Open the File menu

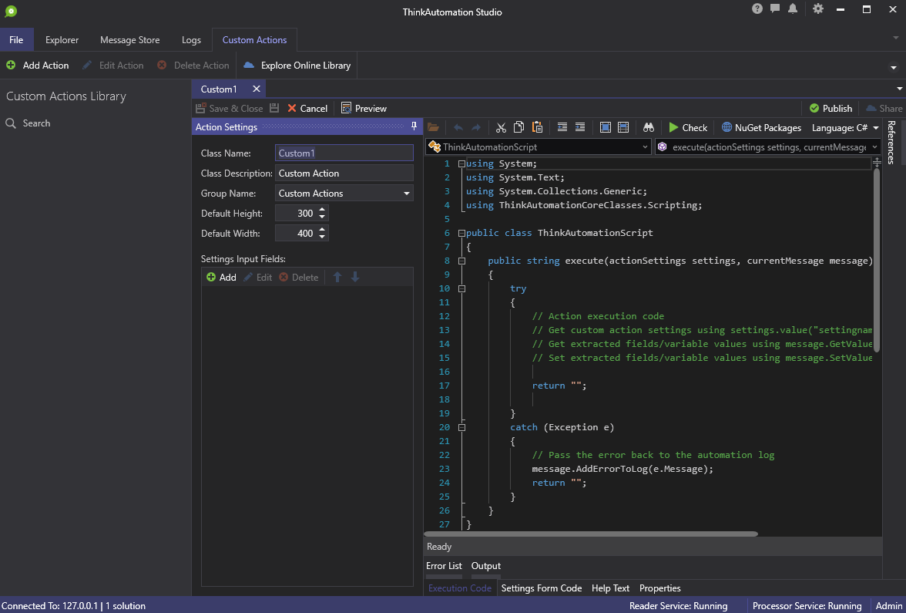click(16, 40)
